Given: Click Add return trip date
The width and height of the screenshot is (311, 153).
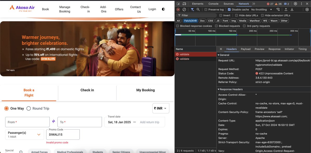Looking at the screenshot, I should click(x=150, y=122).
